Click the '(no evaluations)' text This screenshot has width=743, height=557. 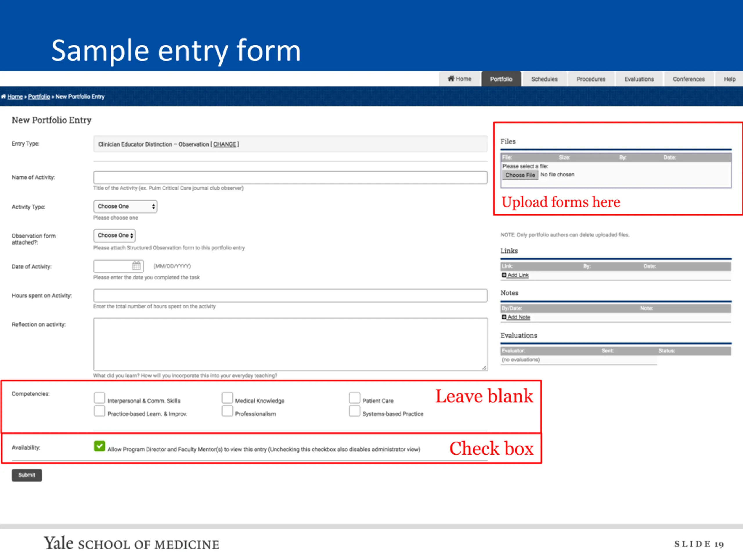tap(521, 359)
